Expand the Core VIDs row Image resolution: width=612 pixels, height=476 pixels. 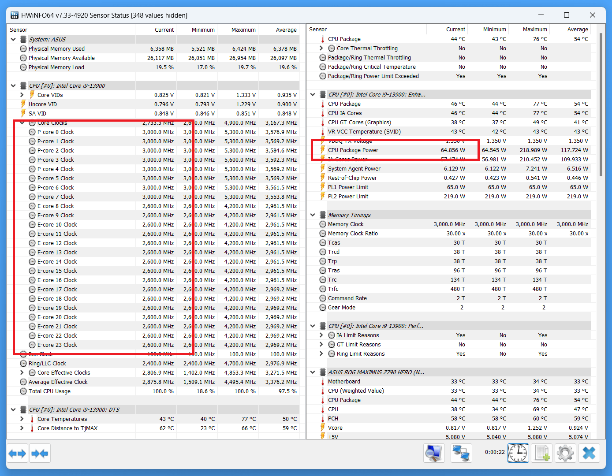pyautogui.click(x=22, y=95)
